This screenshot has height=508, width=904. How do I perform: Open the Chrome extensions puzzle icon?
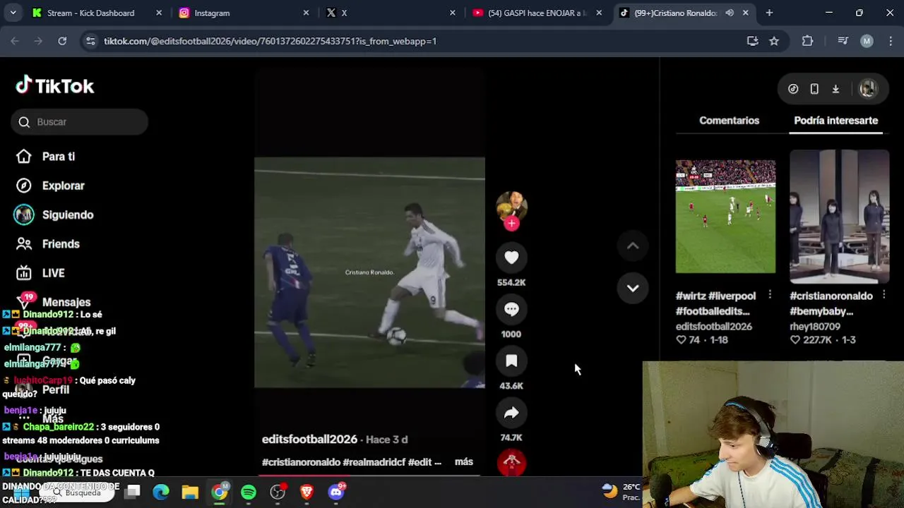click(x=808, y=41)
